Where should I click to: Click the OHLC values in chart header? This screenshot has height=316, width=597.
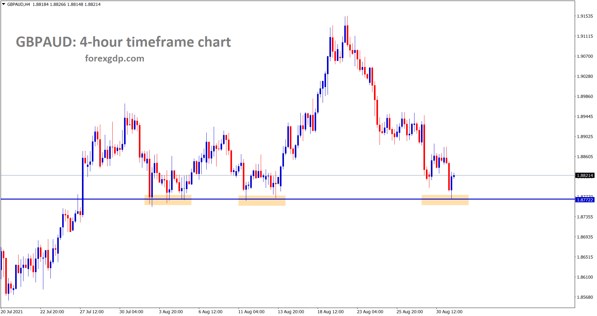tap(67, 4)
